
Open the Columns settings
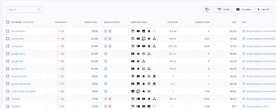[x=243, y=10]
